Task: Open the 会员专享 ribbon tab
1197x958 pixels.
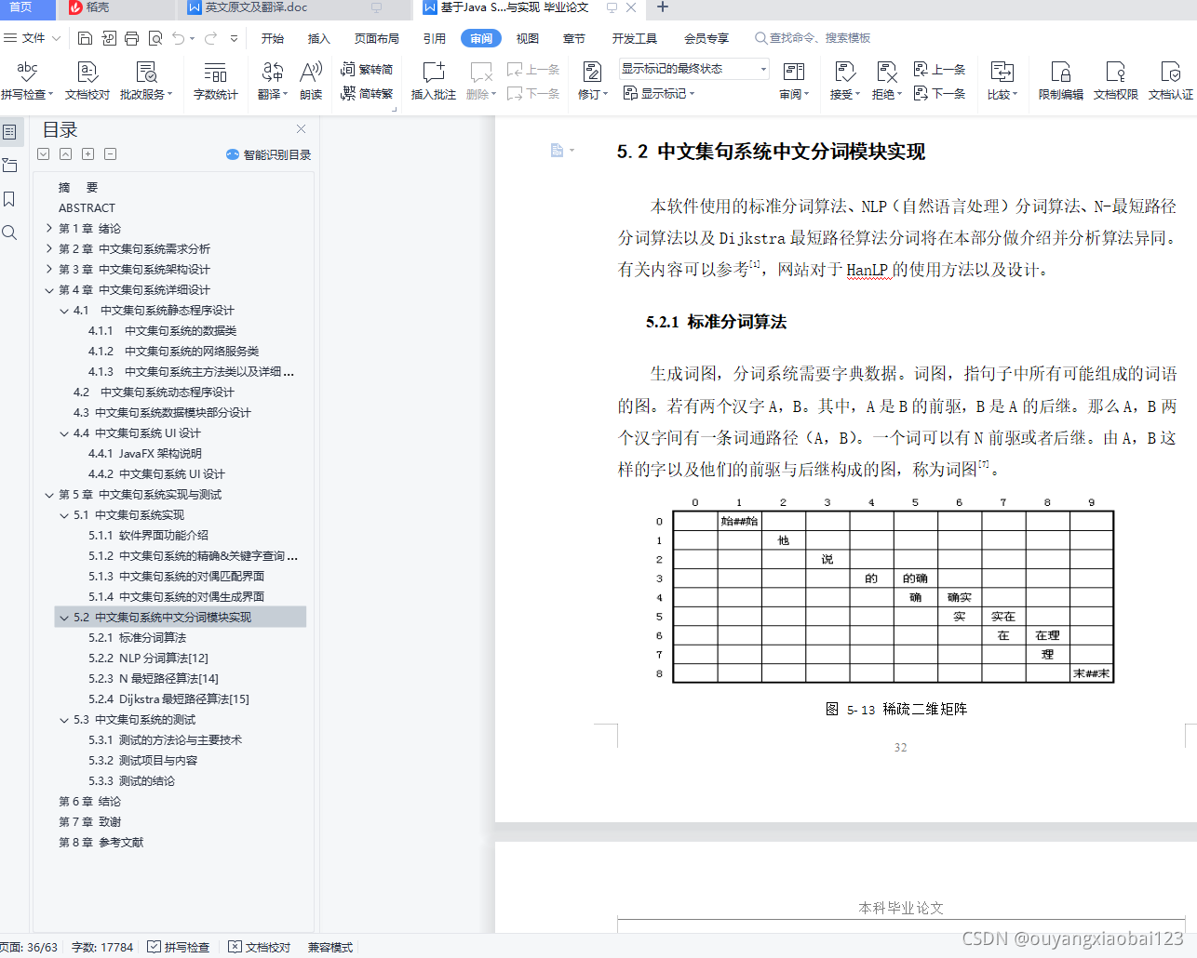Action: [706, 38]
